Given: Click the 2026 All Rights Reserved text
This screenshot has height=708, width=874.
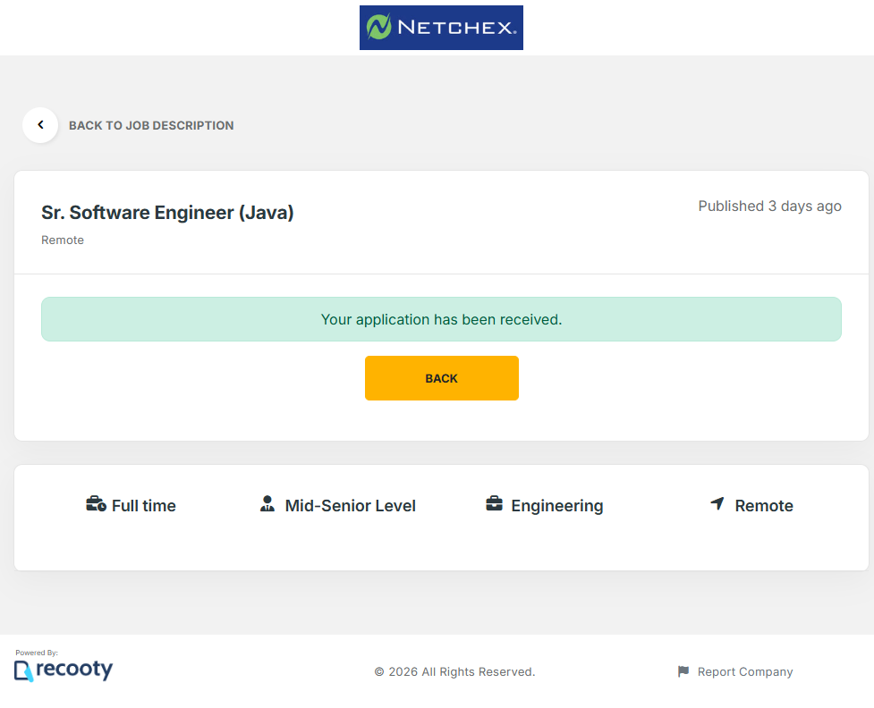Looking at the screenshot, I should coord(454,672).
